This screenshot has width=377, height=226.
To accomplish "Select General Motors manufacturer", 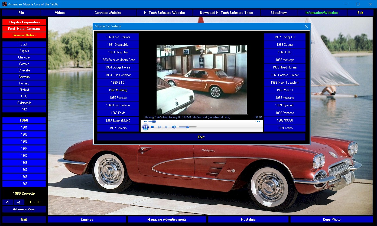I will click(24, 35).
